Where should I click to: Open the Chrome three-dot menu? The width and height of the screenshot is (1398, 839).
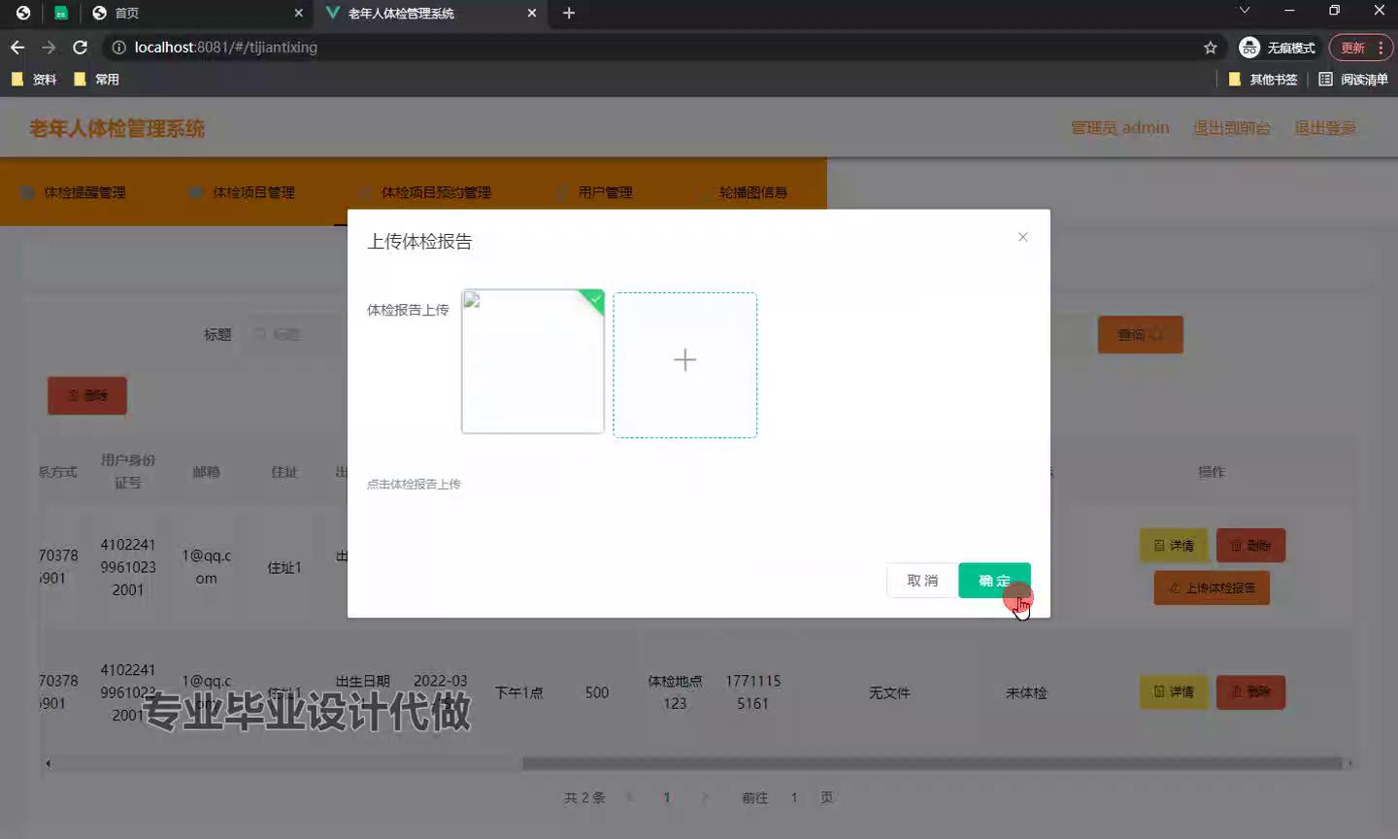[x=1381, y=48]
